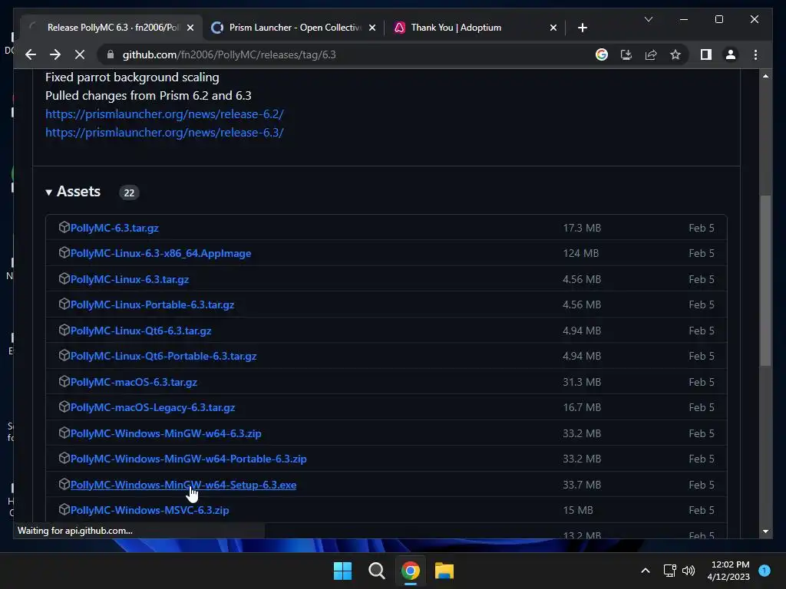This screenshot has height=589, width=786.
Task: Open clock and date 12:02 PM
Action: [x=728, y=571]
